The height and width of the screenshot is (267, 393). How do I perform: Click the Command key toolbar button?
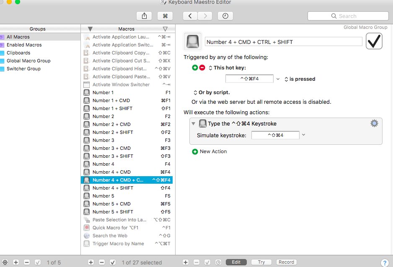coord(165,16)
